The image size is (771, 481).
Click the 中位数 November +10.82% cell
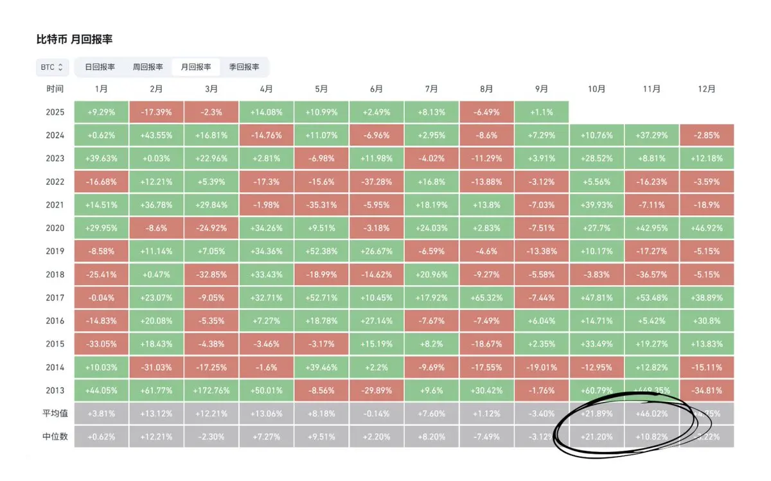click(x=651, y=437)
